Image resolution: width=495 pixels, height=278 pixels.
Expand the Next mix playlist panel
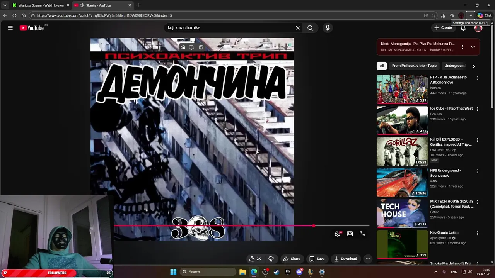(x=473, y=47)
